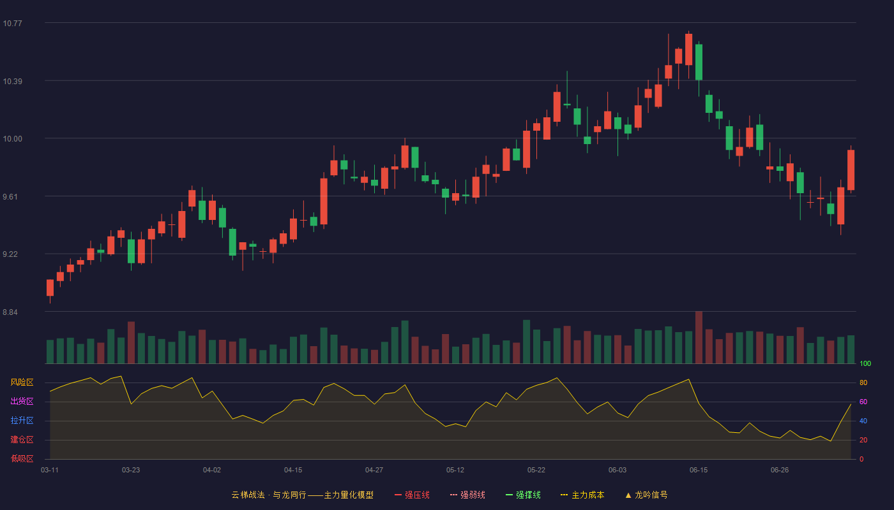Select the 拉升区 zone label
The height and width of the screenshot is (510, 894).
pos(22,421)
